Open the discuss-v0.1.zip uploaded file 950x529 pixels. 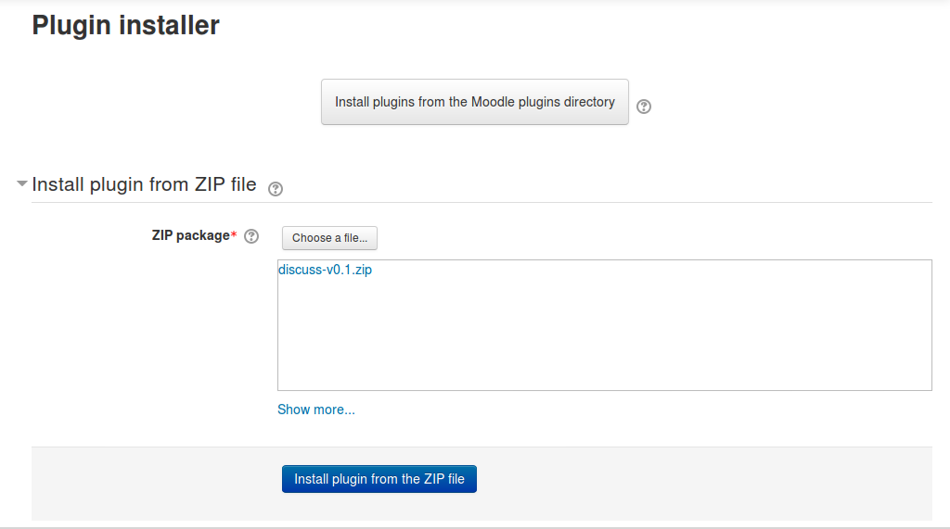(325, 270)
